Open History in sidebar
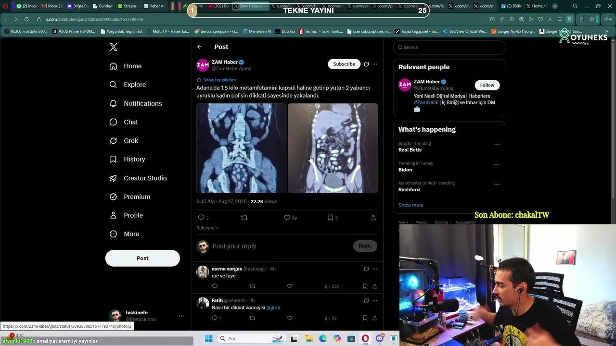Image resolution: width=616 pixels, height=346 pixels. (127, 159)
